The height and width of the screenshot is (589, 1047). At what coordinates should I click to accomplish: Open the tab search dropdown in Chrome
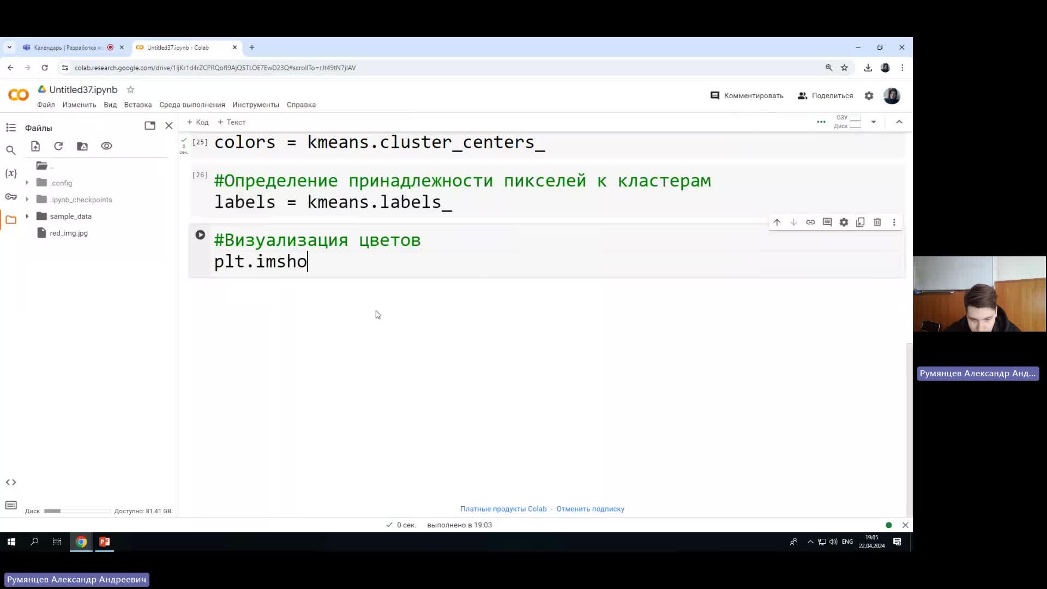coord(9,47)
